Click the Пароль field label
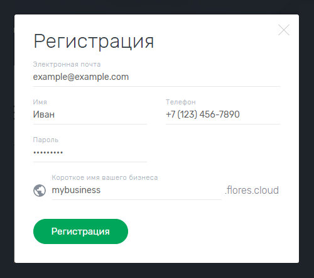Image resolution: width=314 pixels, height=278 pixels. [46, 140]
